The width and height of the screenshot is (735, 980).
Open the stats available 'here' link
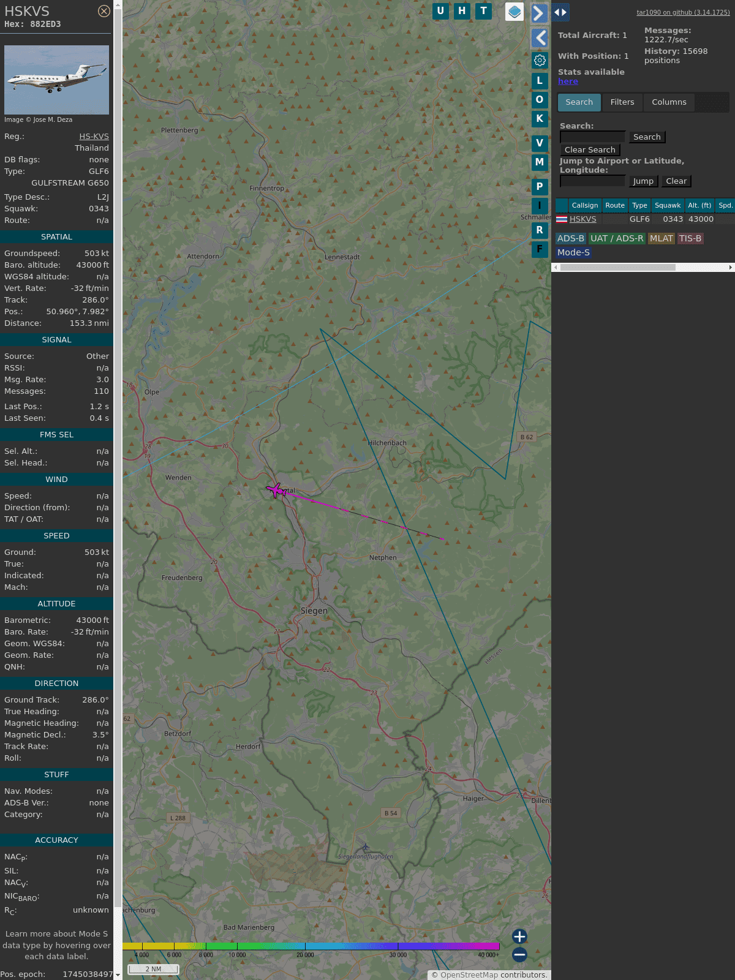pyautogui.click(x=568, y=81)
